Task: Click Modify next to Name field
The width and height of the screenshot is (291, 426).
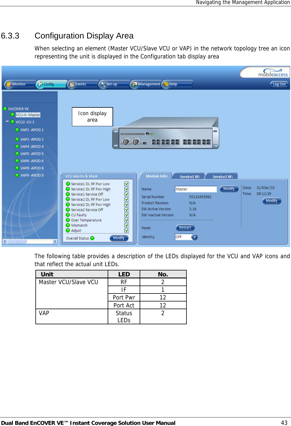Action: point(229,189)
